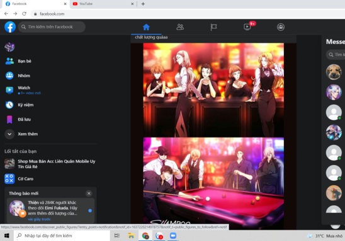Screen dimensions: 345x241
Task: Go back in browser history
Action: point(6,14)
